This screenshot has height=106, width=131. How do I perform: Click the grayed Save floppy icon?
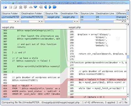pyautogui.click(x=11, y=7)
